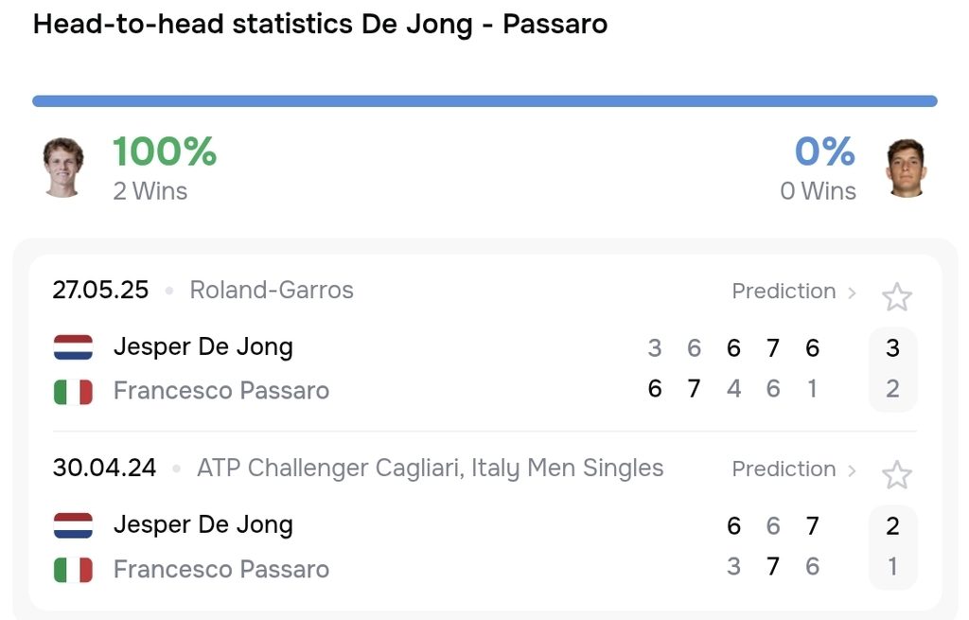Click Italy flag in Roland-Garros match
Image resolution: width=969 pixels, height=620 pixels.
[73, 392]
